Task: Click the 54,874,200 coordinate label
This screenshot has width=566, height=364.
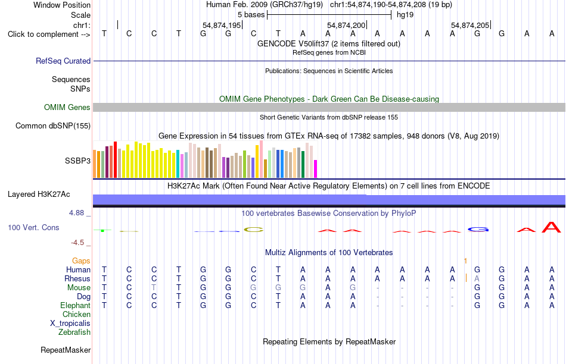Action: (346, 25)
